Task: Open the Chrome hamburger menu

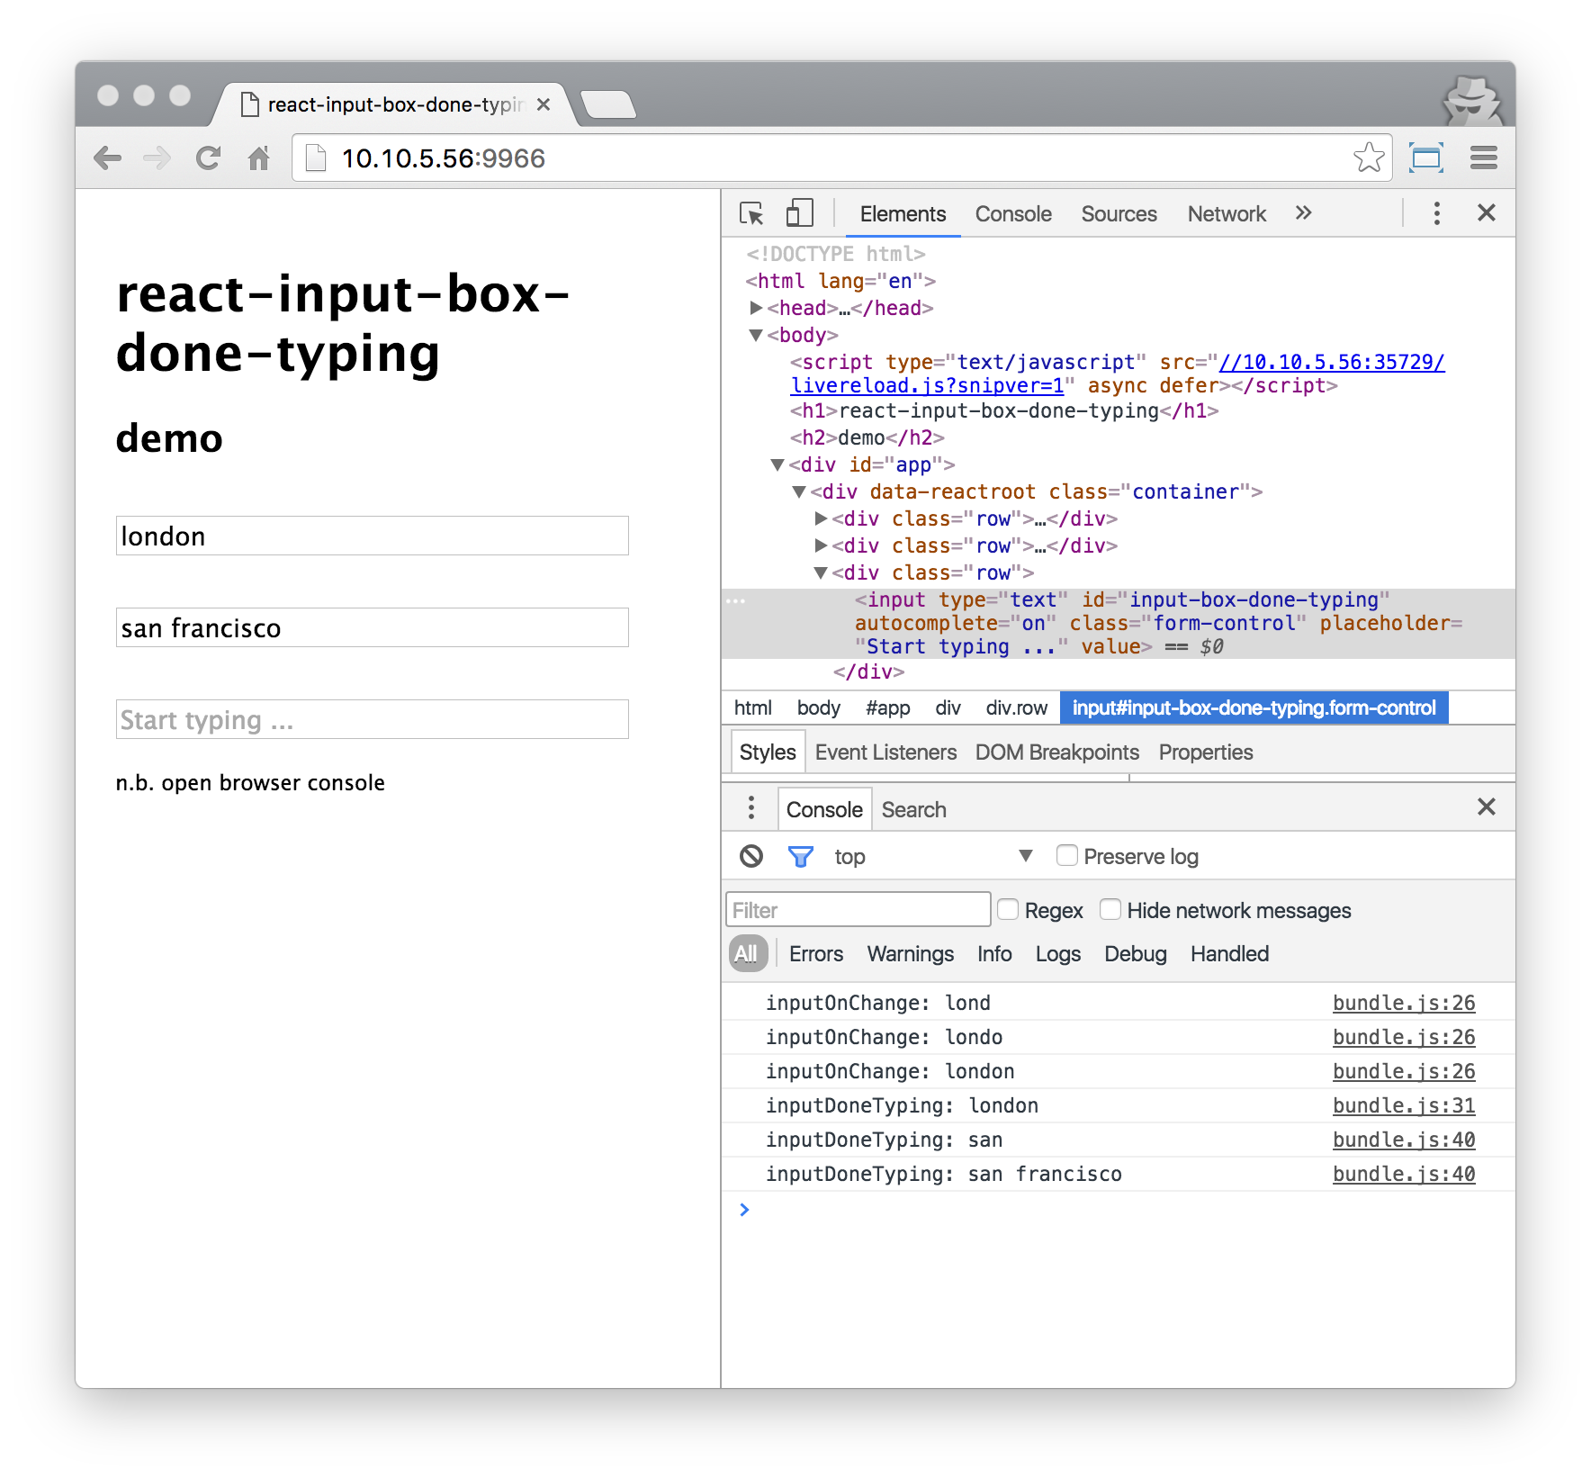Action: click(1484, 158)
